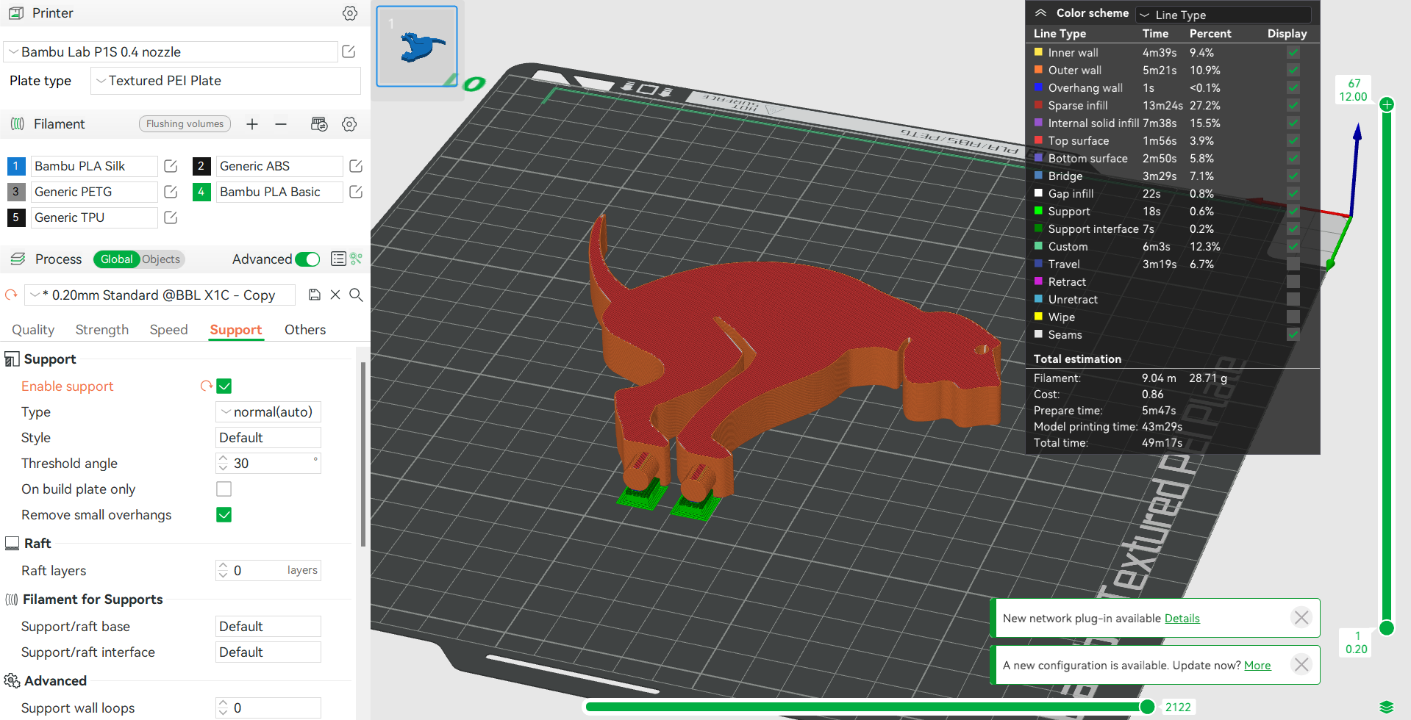Click the Support wall loops field

pos(268,708)
